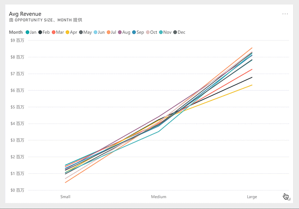Image resolution: width=299 pixels, height=209 pixels.
Task: Click the Large category axis label
Action: click(x=252, y=197)
